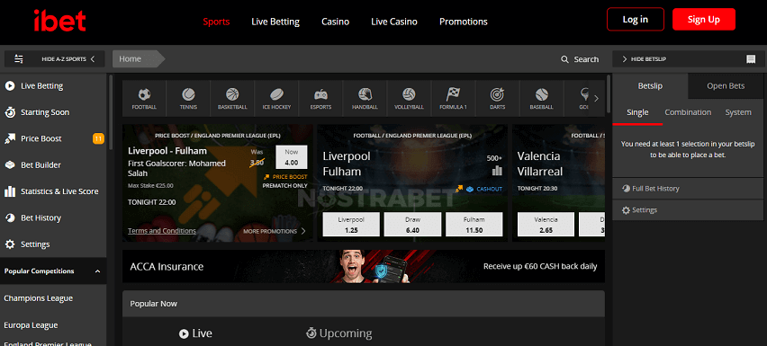Screen dimensions: 767x346
Task: Open statistics bars icon on Liverpool Fulham card
Action: pos(497,171)
